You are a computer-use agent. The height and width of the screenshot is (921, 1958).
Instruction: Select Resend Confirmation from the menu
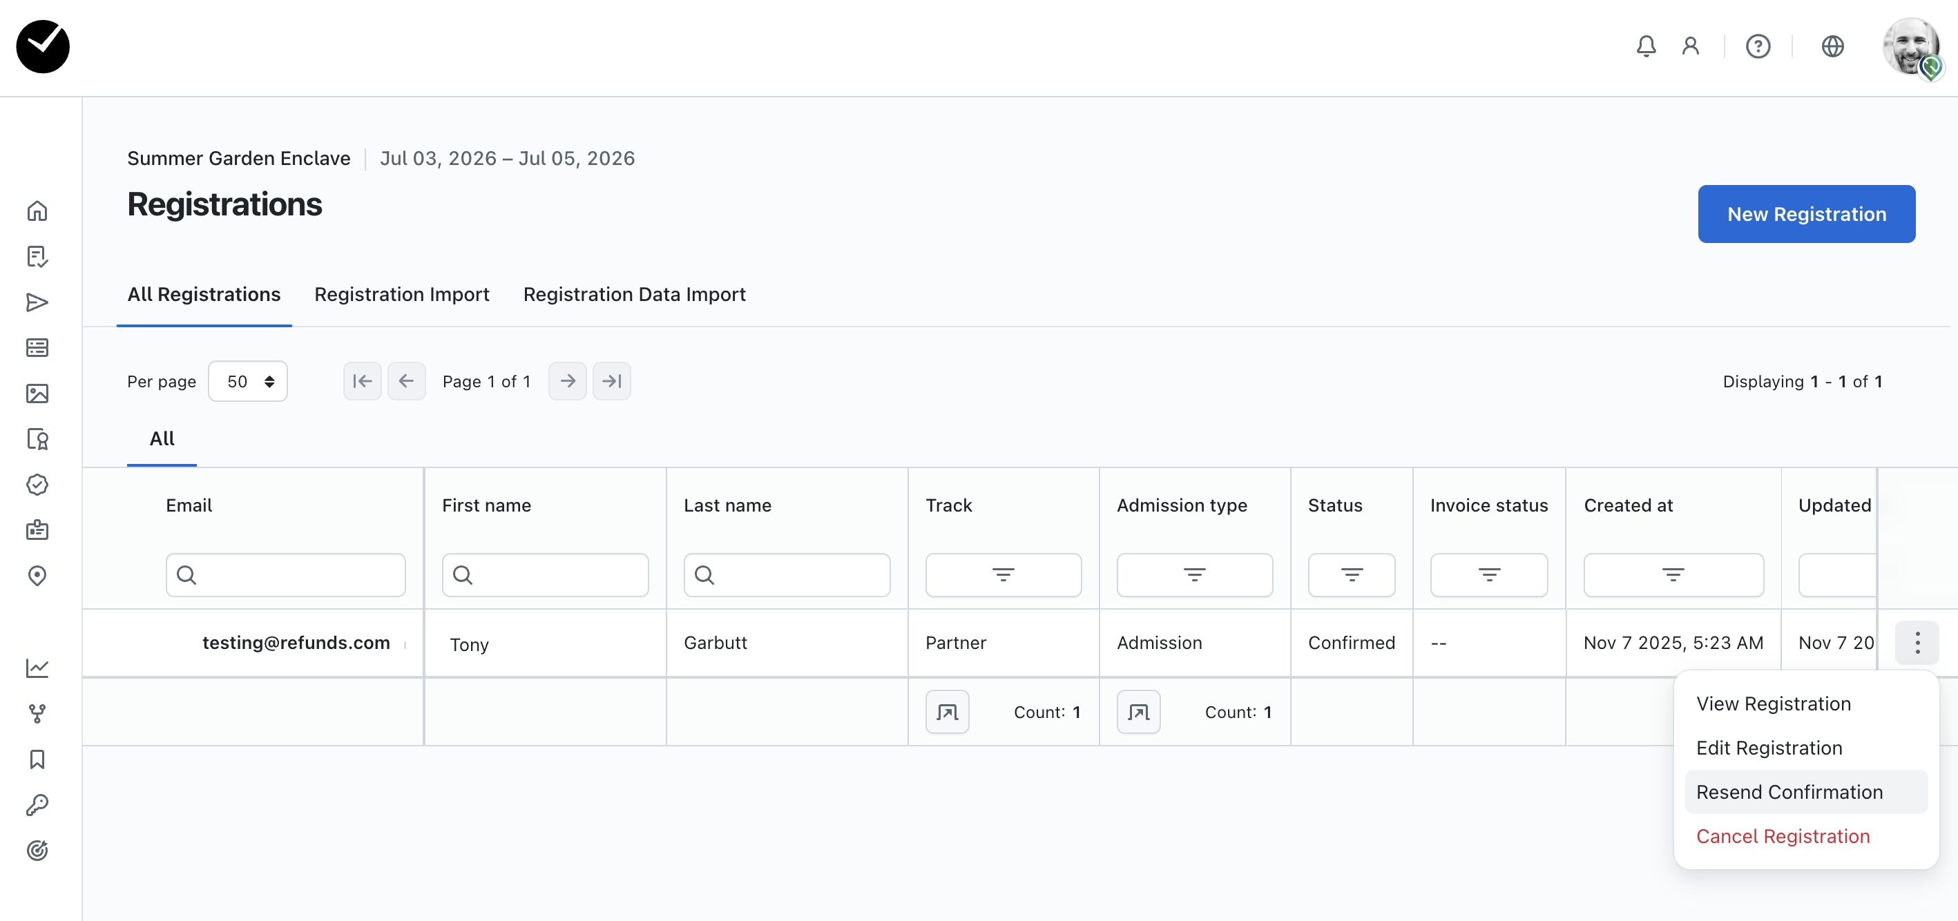pyautogui.click(x=1789, y=792)
